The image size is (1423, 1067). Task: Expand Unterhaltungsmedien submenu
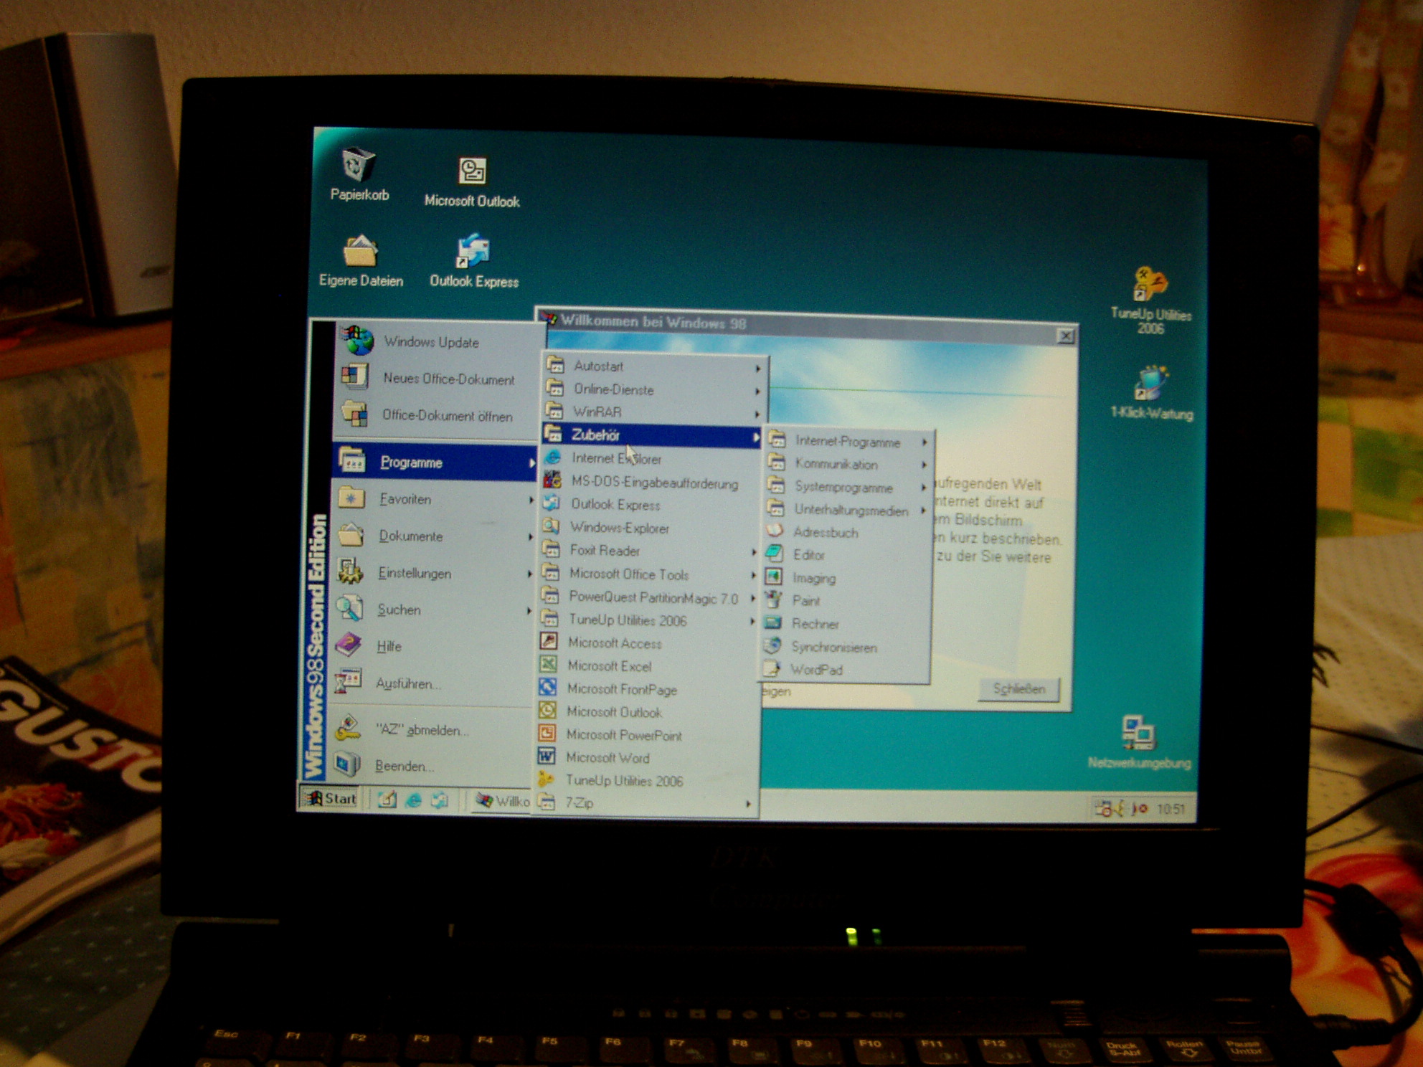point(850,511)
